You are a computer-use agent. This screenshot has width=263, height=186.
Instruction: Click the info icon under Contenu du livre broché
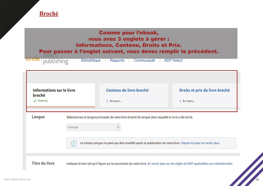point(107,101)
